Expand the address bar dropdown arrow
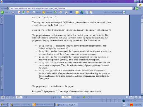 click(x=134, y=8)
